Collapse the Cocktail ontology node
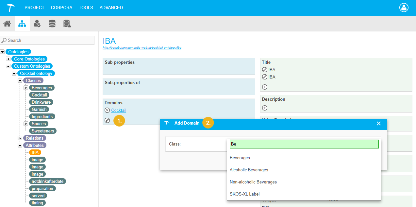Image resolution: width=416 pixels, height=207 pixels. (14, 74)
